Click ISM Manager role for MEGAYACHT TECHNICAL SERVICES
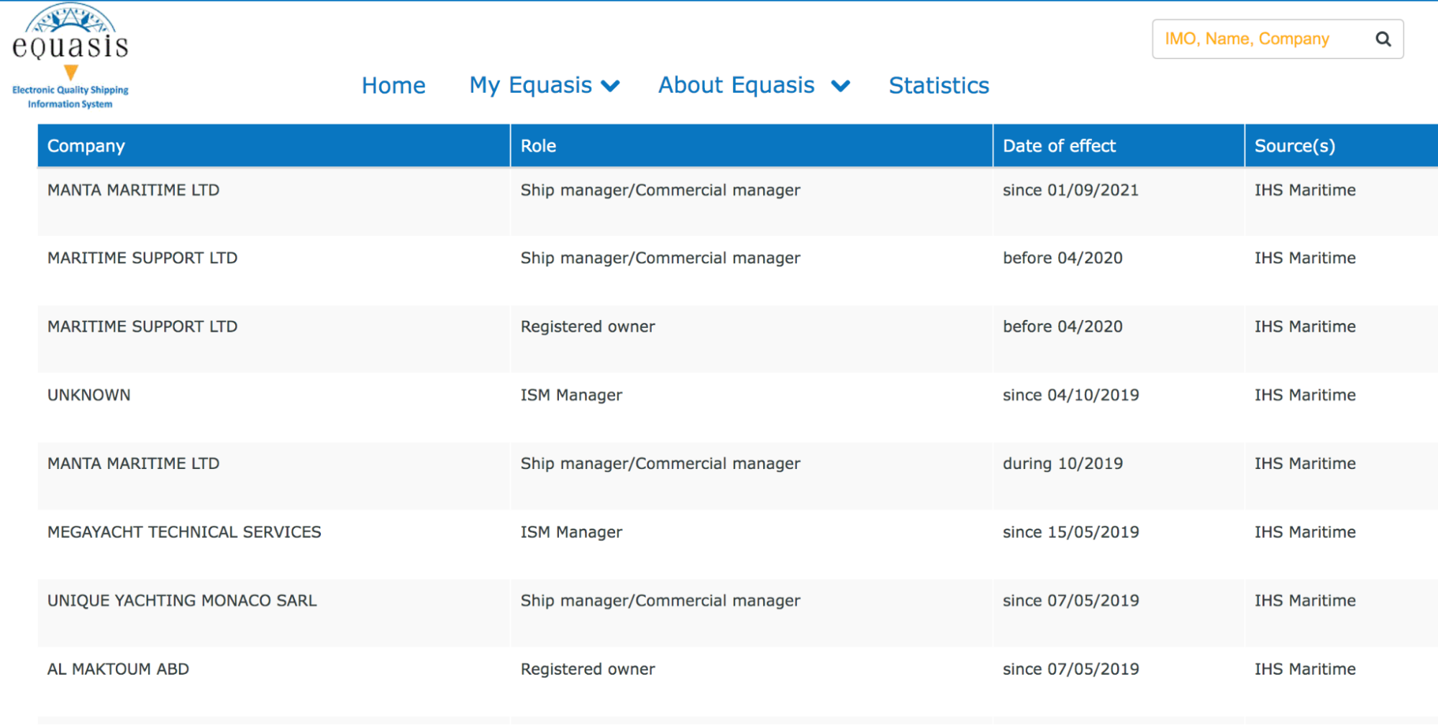Image resolution: width=1438 pixels, height=725 pixels. click(571, 532)
